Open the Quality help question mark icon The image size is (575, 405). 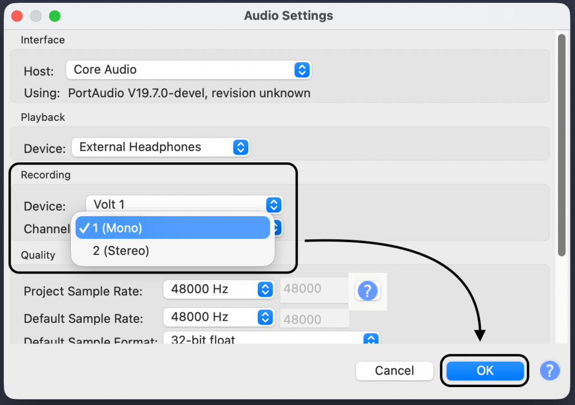(x=367, y=290)
